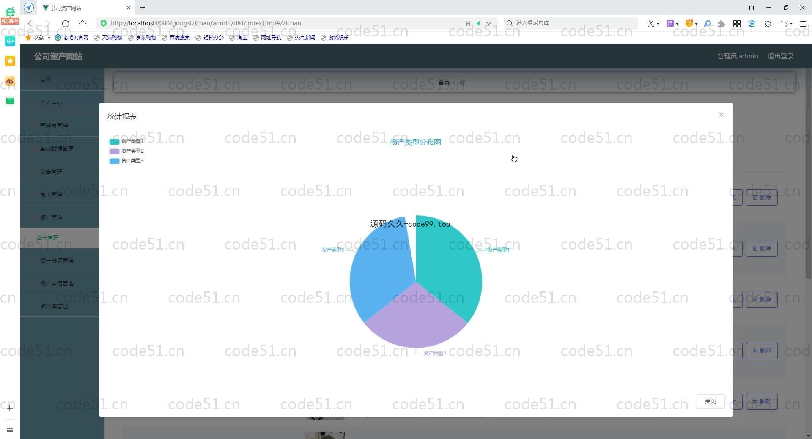The width and height of the screenshot is (812, 439).
Task: Click the search box 进入登录页面
Action: coord(571,23)
